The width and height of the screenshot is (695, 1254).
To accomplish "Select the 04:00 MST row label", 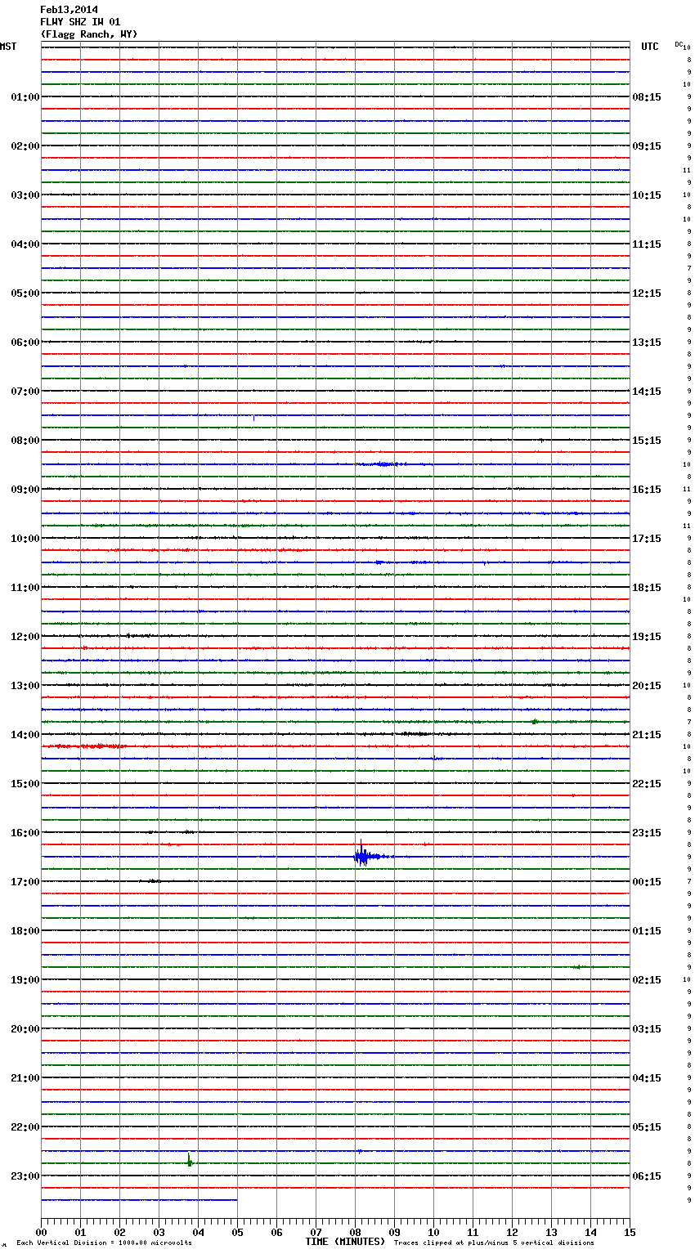I will click(x=25, y=244).
